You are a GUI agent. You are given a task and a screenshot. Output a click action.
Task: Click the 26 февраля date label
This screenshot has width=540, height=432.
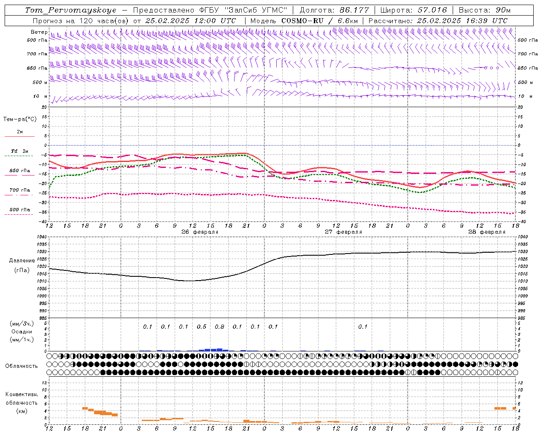click(200, 232)
